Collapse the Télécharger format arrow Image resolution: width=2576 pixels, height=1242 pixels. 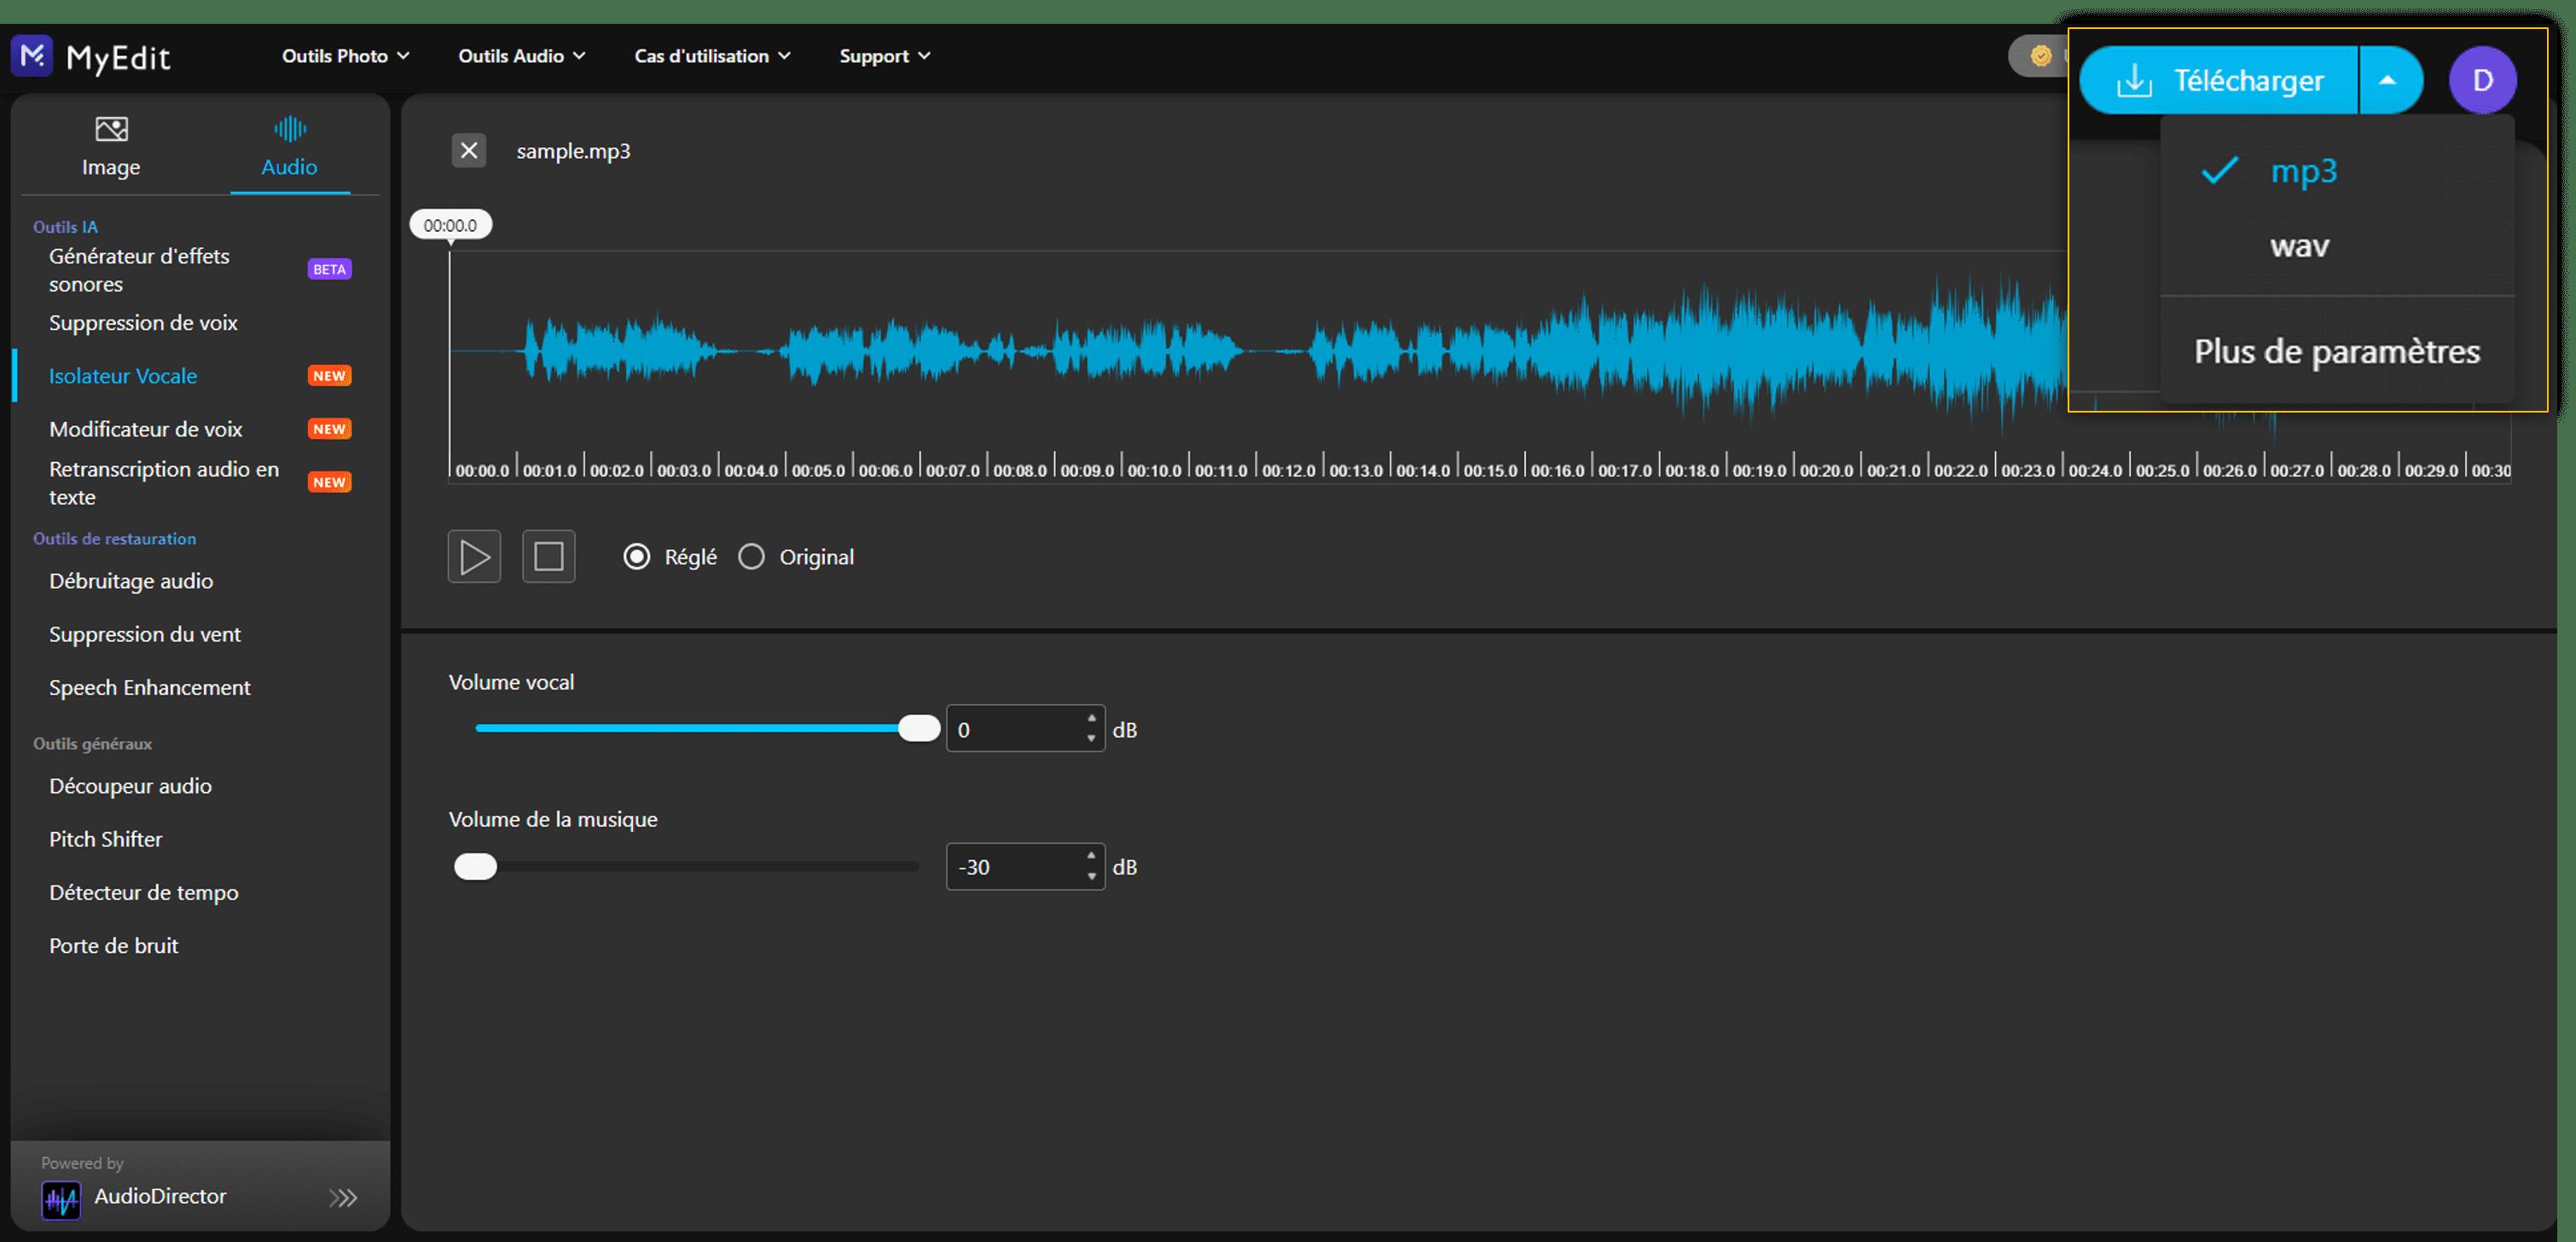[x=2388, y=80]
